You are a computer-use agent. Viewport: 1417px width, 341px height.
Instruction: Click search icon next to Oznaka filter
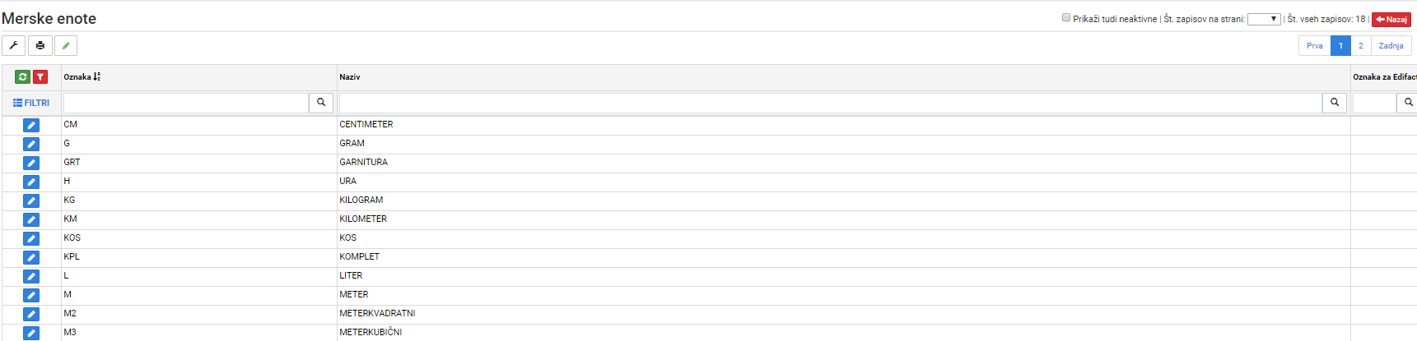[321, 103]
